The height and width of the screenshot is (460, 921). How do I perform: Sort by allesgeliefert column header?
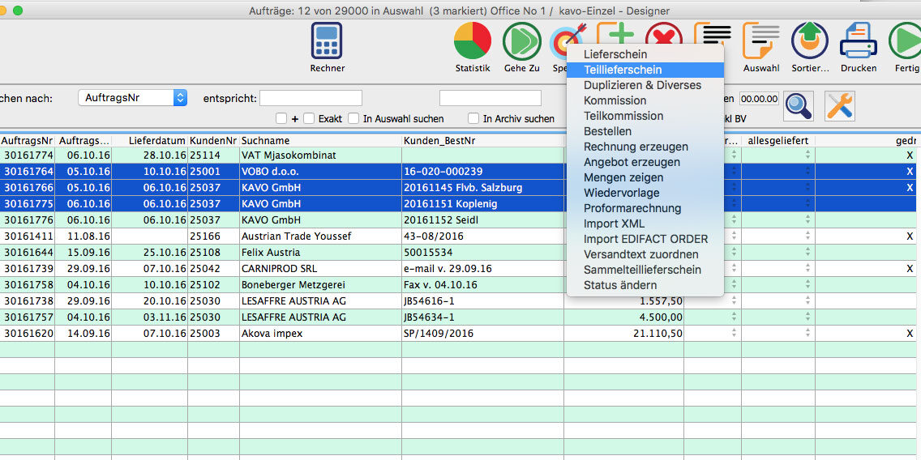(778, 141)
